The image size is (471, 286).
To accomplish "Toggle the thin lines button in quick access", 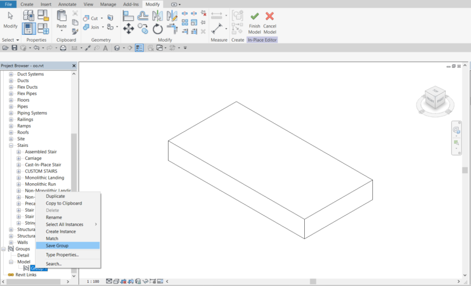I will (139, 48).
